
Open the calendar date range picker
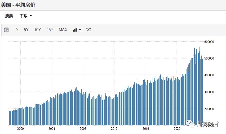(6, 30)
